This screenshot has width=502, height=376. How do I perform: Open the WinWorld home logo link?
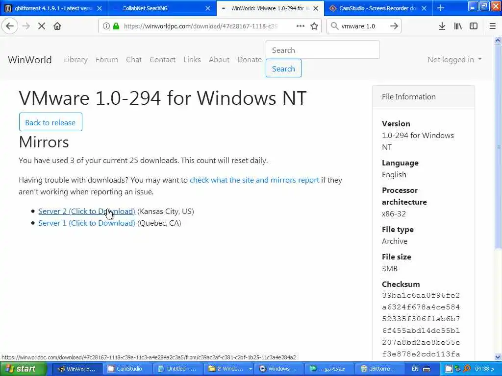pyautogui.click(x=30, y=59)
